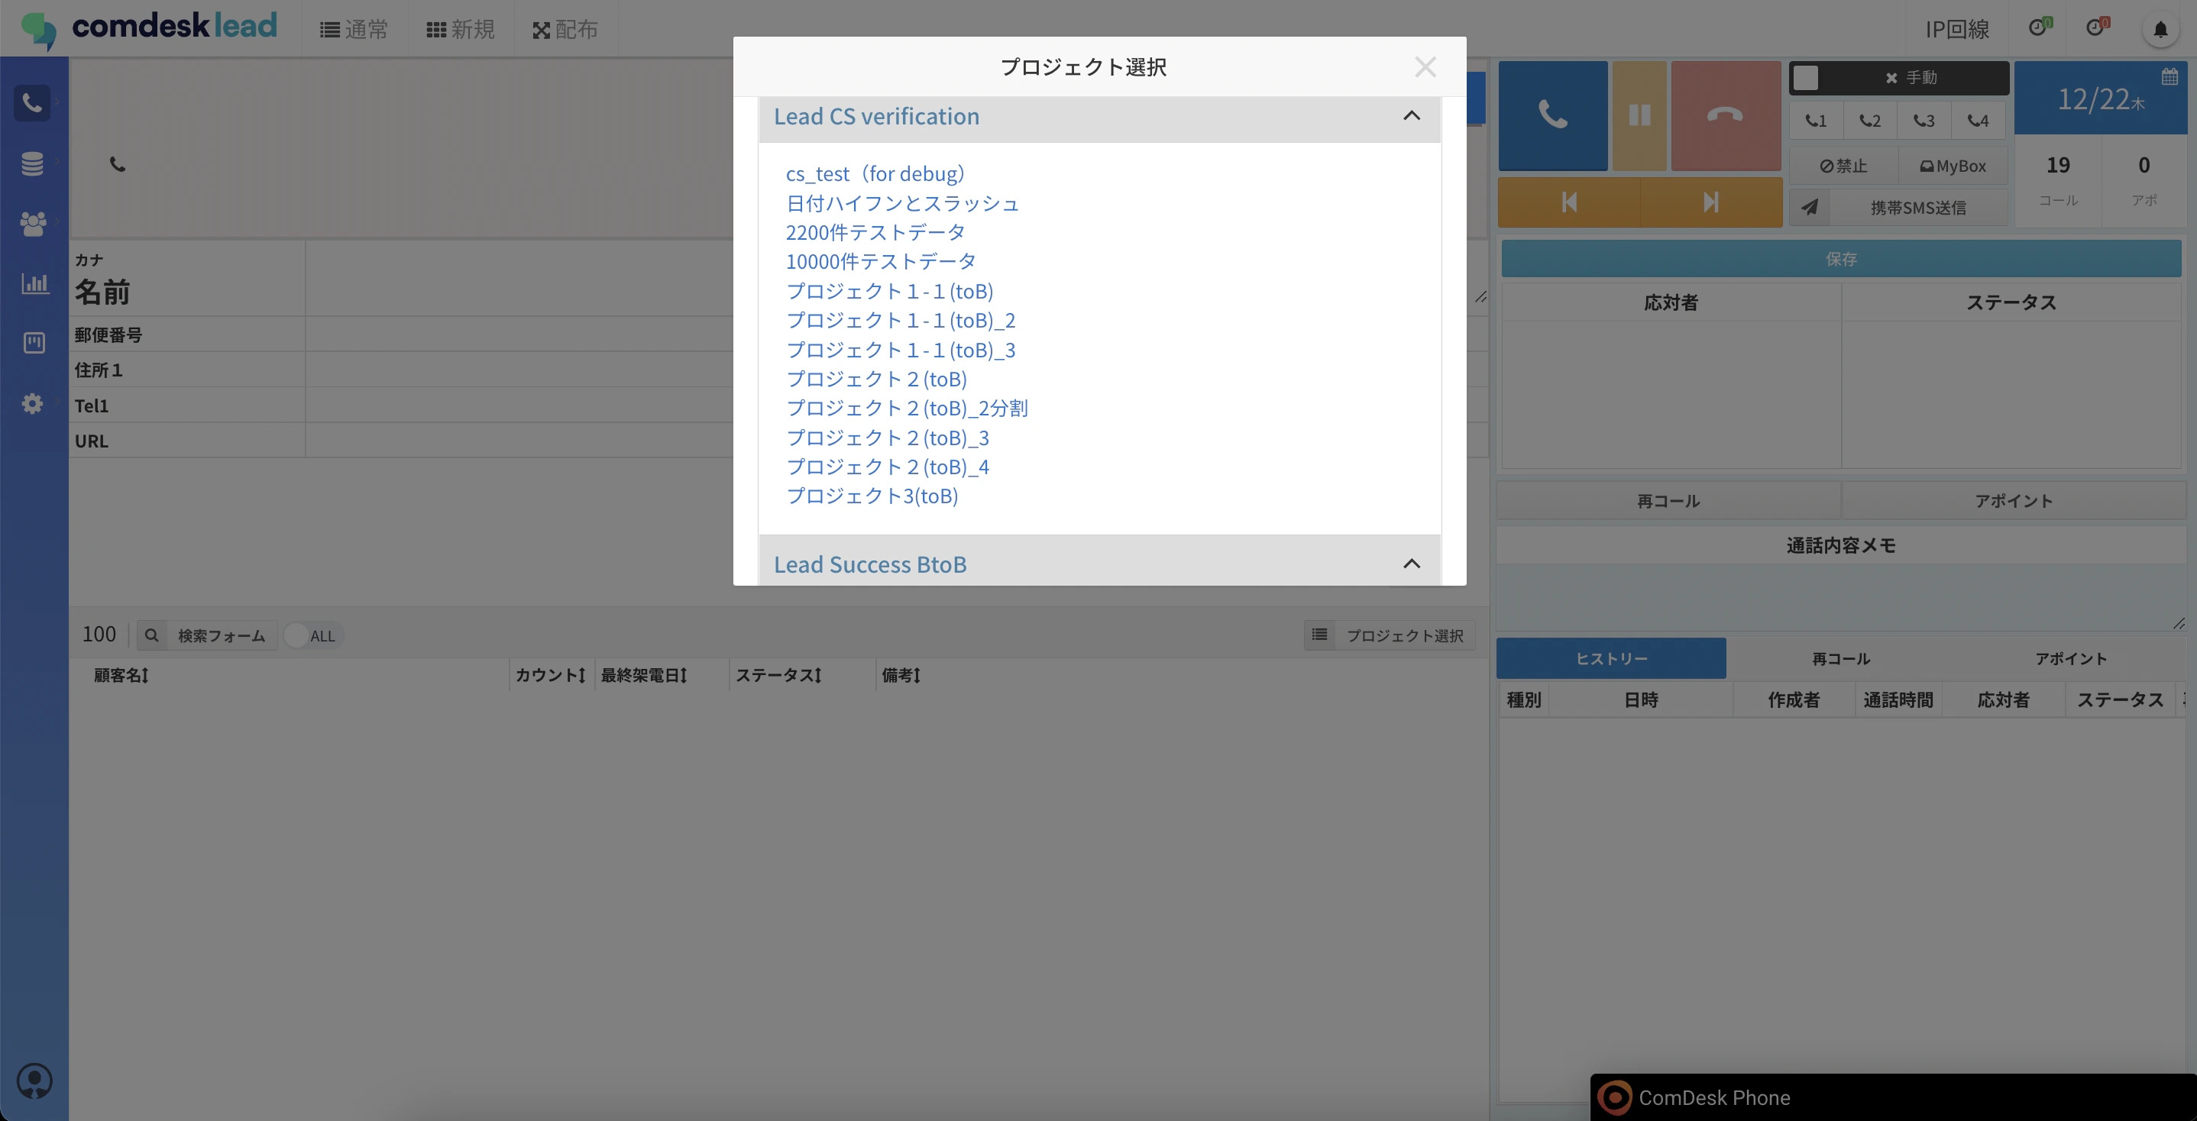The width and height of the screenshot is (2197, 1121).
Task: Close the プロジェクト選択 dialog
Action: pos(1425,66)
